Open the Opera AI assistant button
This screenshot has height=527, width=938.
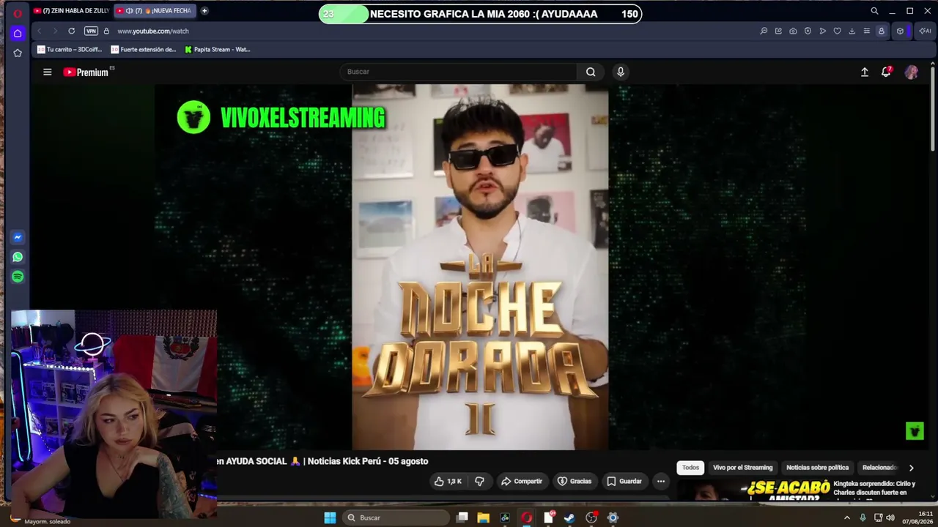(x=925, y=31)
